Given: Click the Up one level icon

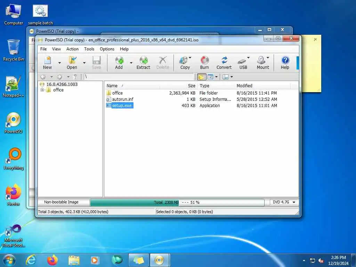Looking at the screenshot, I should point(75,77).
